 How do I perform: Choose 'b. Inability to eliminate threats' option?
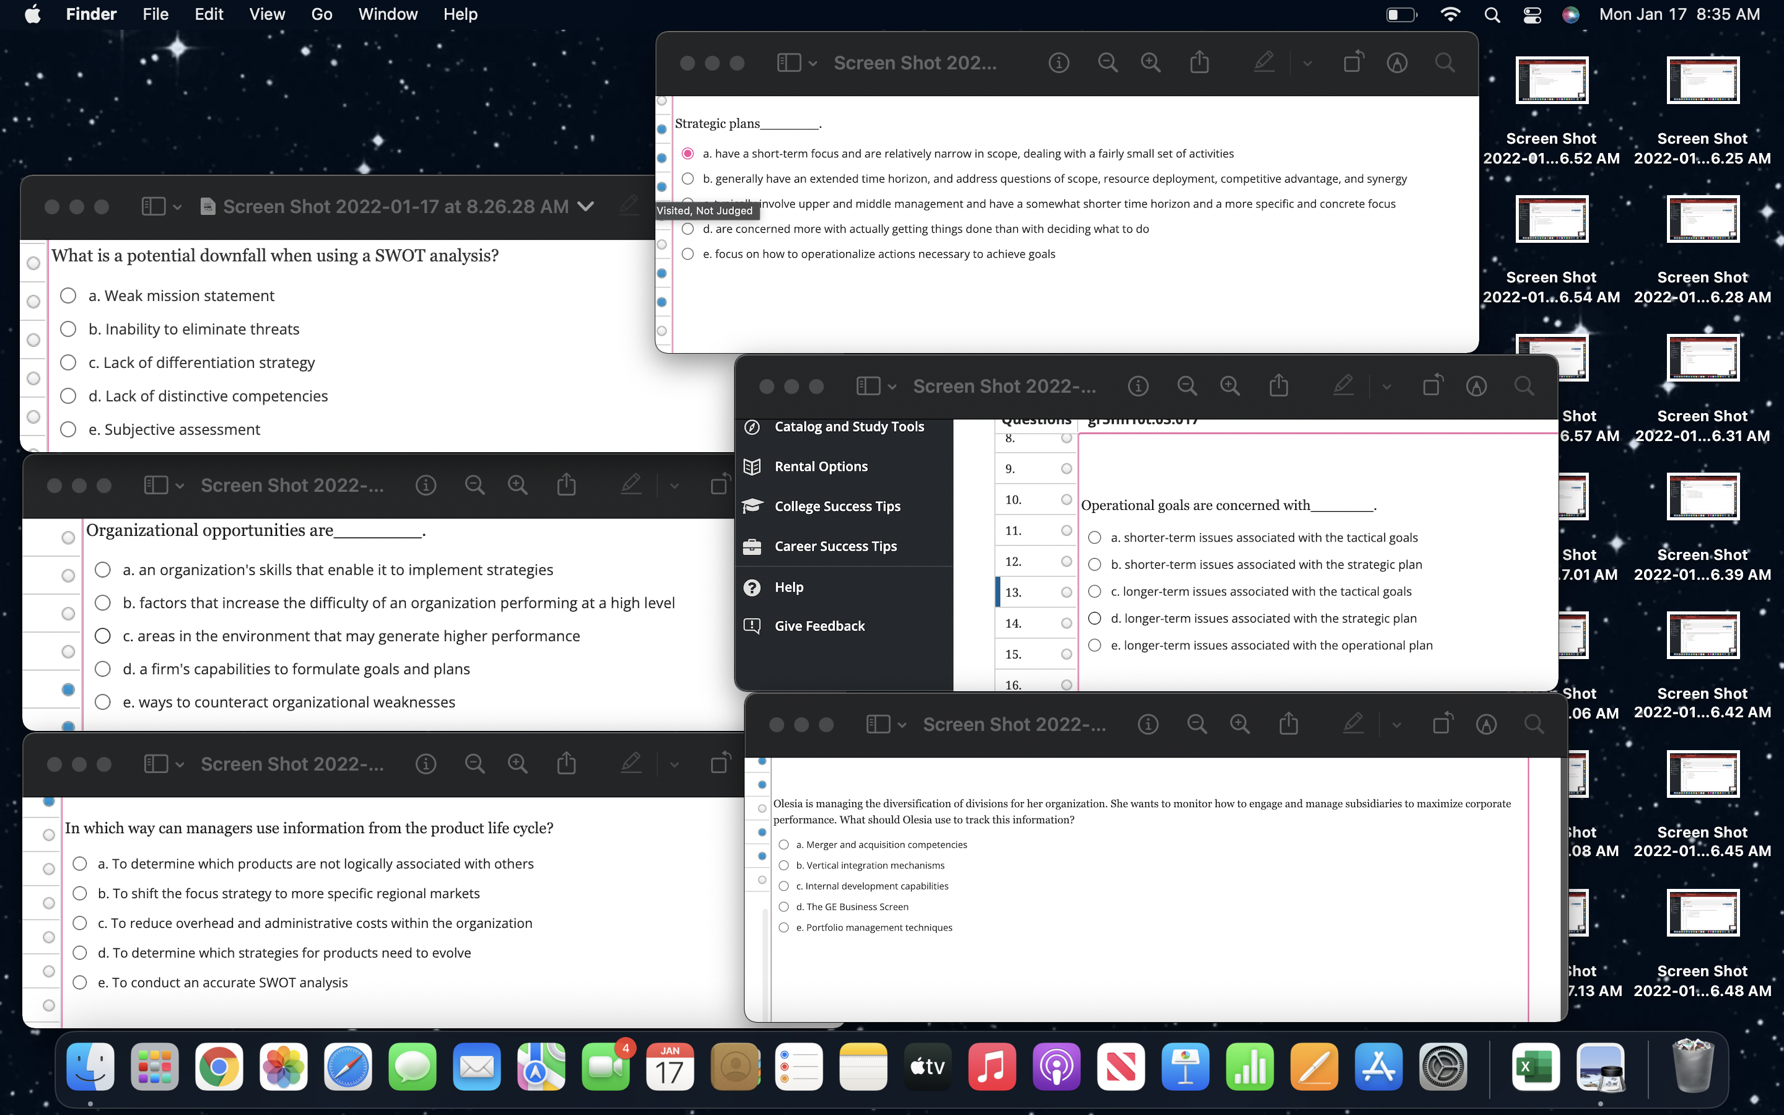click(x=68, y=329)
